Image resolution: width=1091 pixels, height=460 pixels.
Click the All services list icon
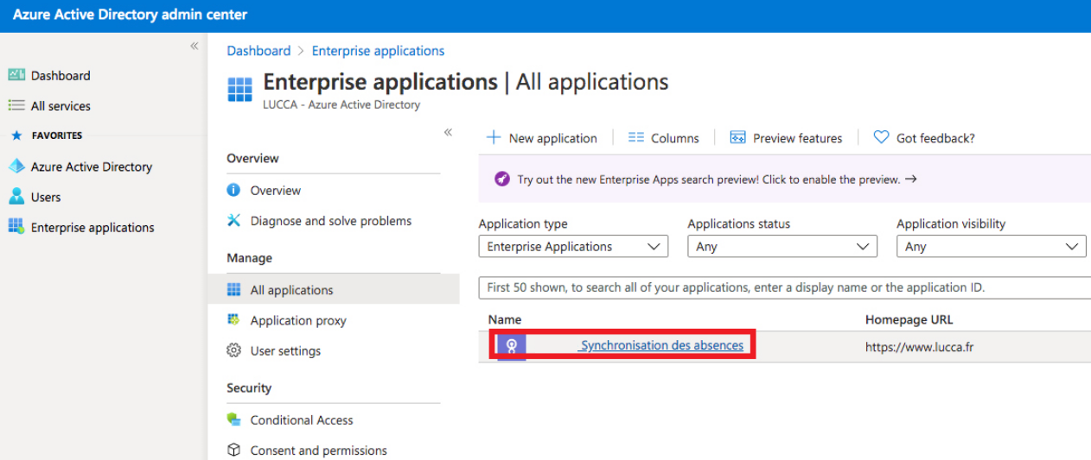(x=16, y=105)
